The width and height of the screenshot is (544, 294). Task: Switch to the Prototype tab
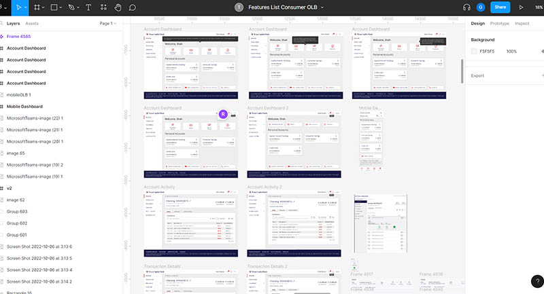pyautogui.click(x=499, y=23)
